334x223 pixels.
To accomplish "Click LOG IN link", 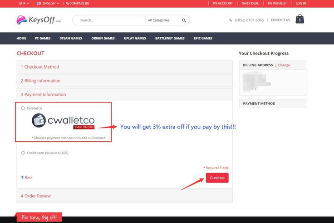I will (x=301, y=3).
